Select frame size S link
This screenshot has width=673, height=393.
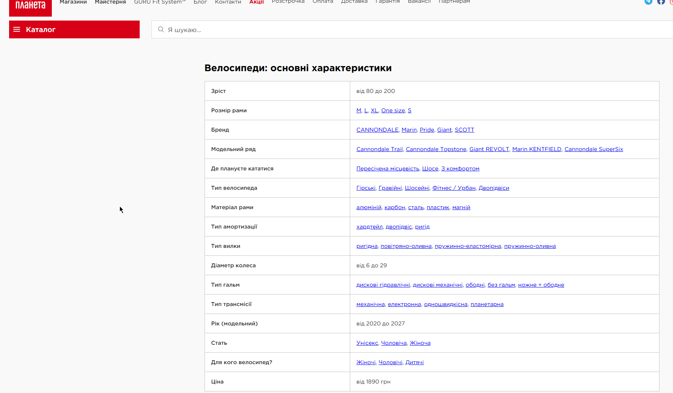pyautogui.click(x=409, y=110)
